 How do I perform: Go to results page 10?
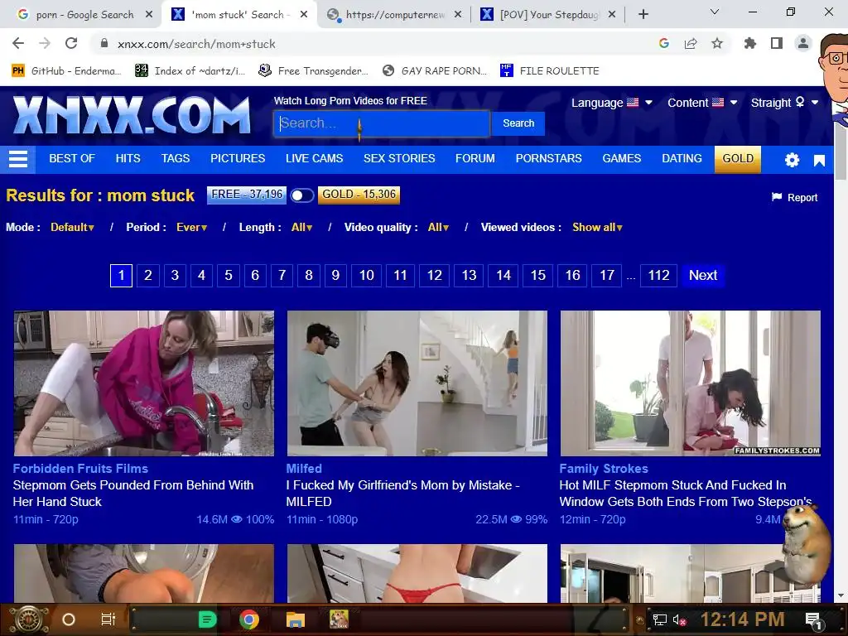[367, 275]
